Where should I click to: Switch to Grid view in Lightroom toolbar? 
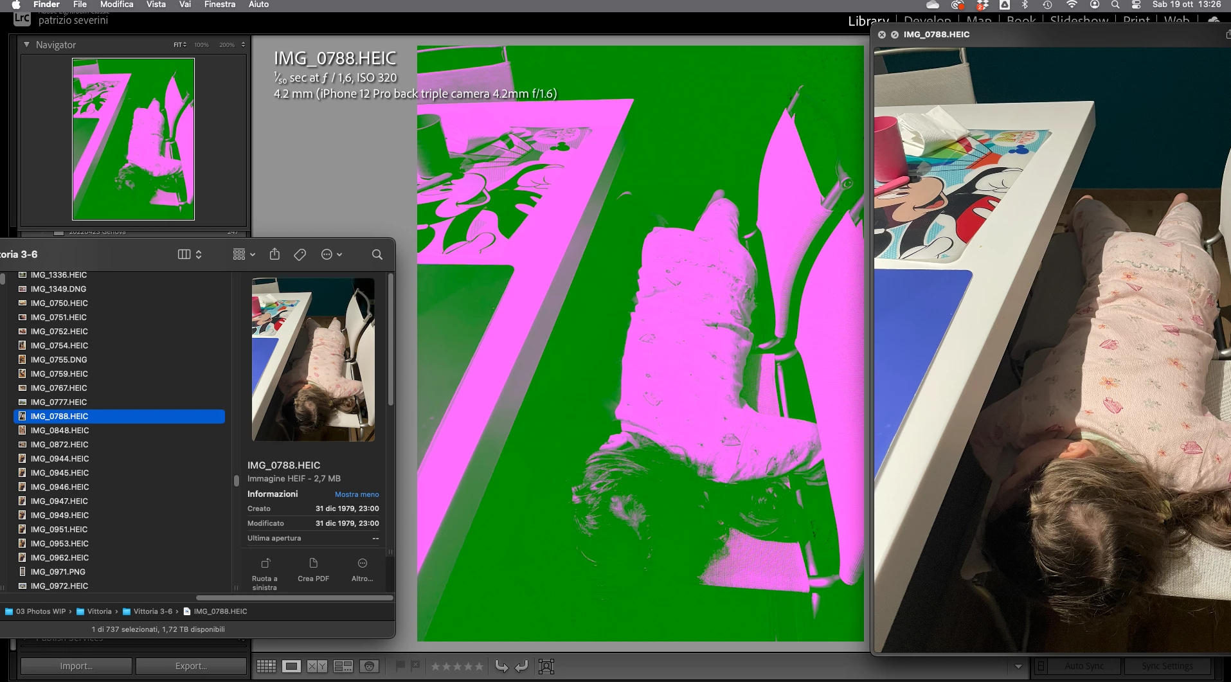pyautogui.click(x=266, y=667)
